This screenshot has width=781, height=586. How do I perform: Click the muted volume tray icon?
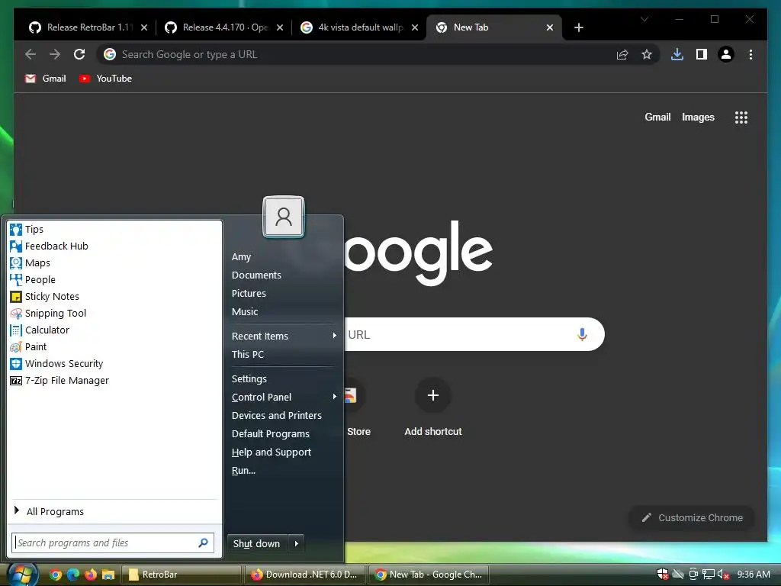point(723,575)
